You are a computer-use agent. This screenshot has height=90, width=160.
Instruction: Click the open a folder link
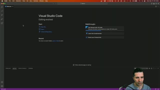click(x=56, y=41)
